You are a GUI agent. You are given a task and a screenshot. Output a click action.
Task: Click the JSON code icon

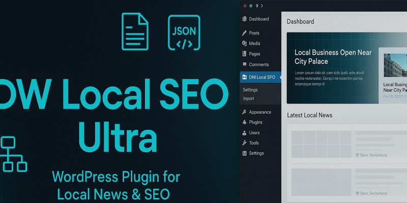pos(184,32)
